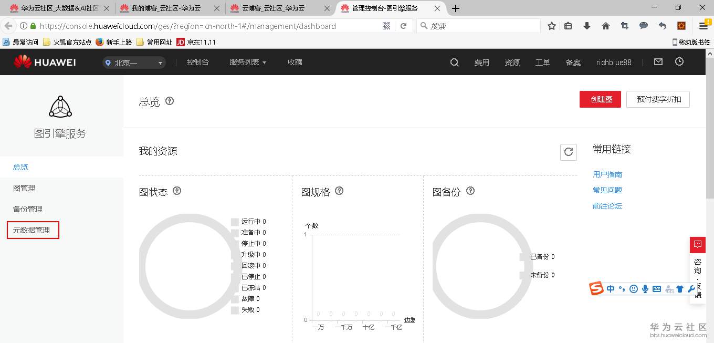Open the mail messages icon near richblue88
The height and width of the screenshot is (343, 714).
658,61
